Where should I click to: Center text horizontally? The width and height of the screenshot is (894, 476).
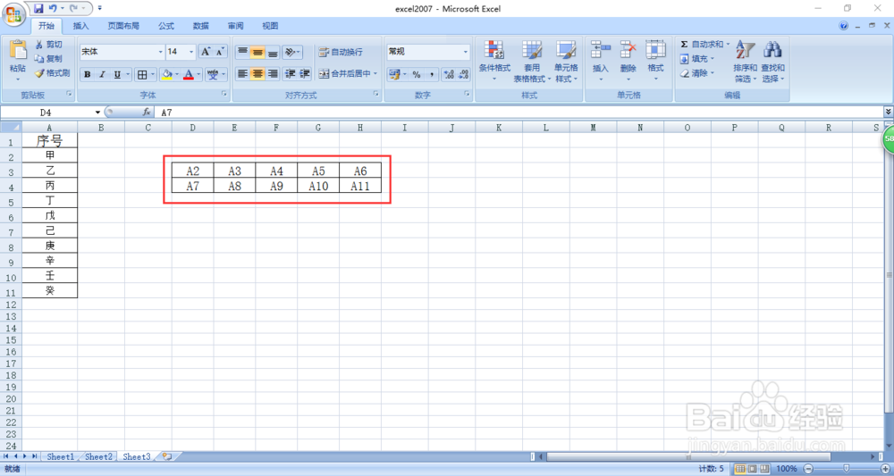click(x=257, y=74)
